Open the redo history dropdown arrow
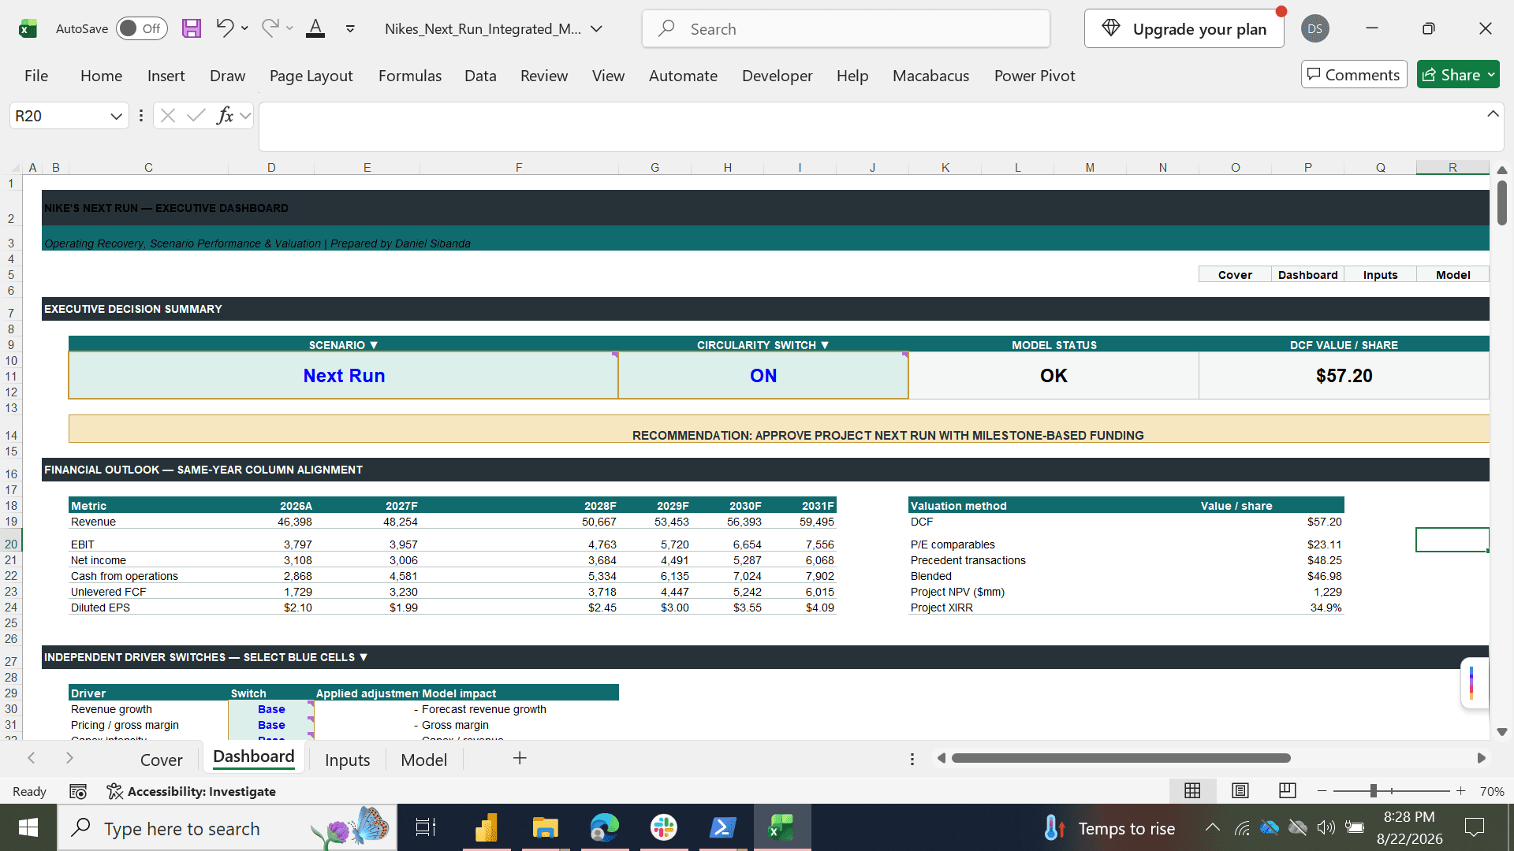The height and width of the screenshot is (851, 1514). pos(289,29)
